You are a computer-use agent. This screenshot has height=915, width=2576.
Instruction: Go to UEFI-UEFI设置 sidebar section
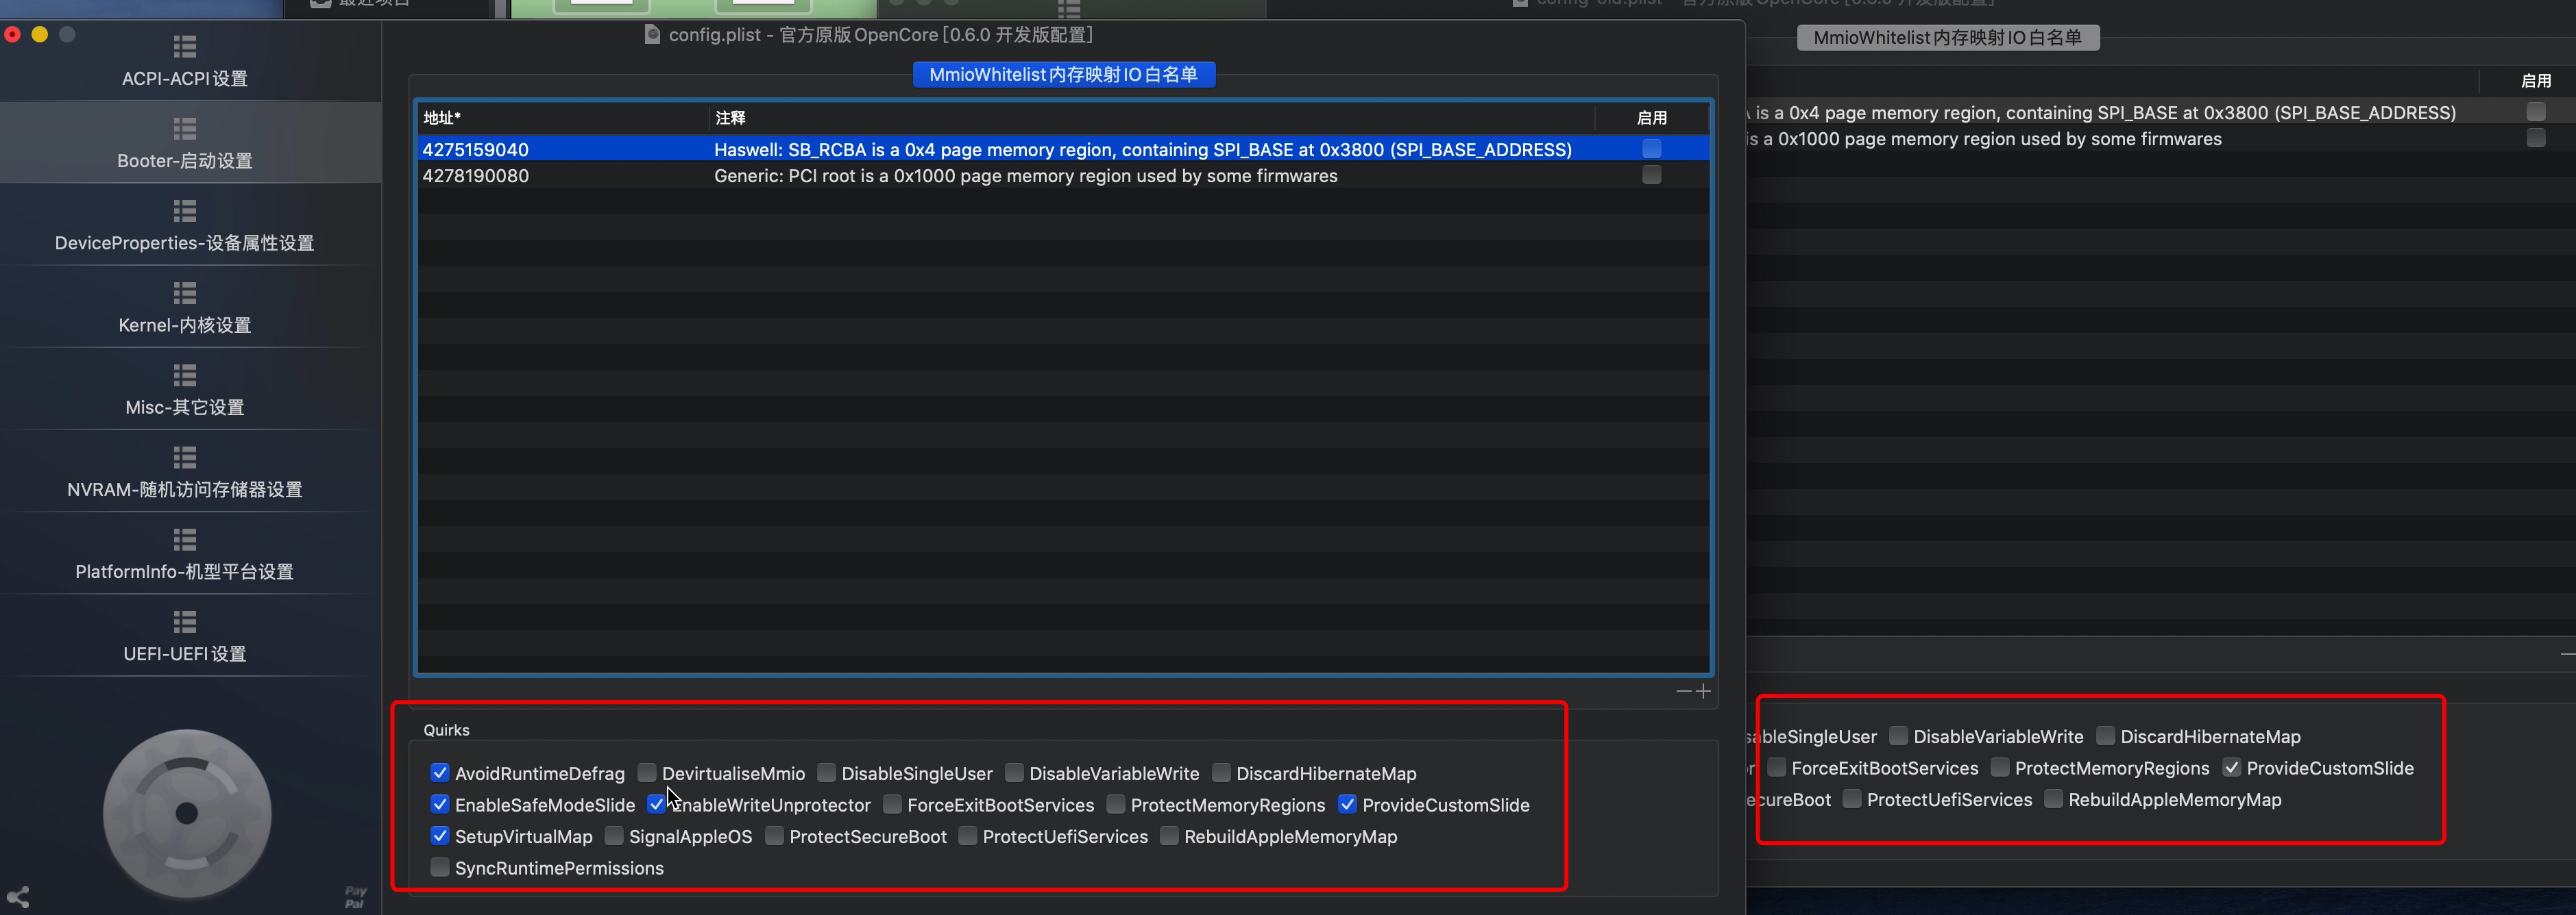coord(185,636)
